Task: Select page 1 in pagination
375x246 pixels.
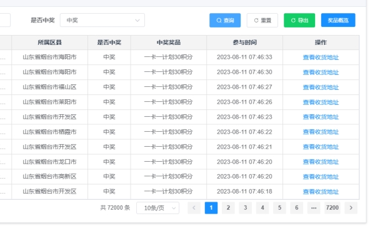Action: click(x=211, y=208)
